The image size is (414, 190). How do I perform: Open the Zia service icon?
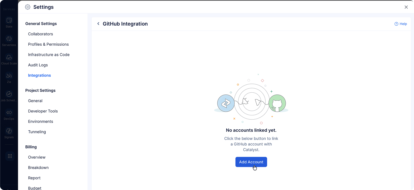click(x=9, y=76)
